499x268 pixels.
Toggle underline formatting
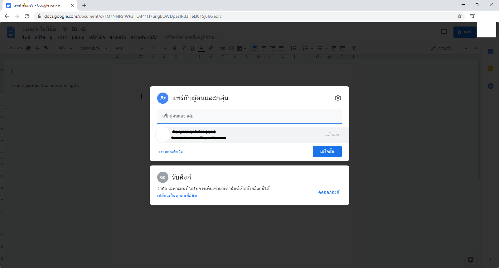point(192,48)
